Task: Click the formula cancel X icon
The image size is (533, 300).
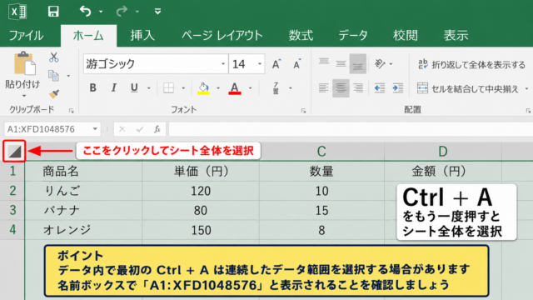Action: [122, 129]
